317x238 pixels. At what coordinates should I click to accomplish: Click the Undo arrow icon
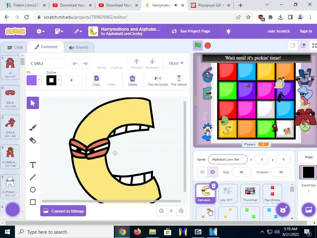[x=75, y=64]
